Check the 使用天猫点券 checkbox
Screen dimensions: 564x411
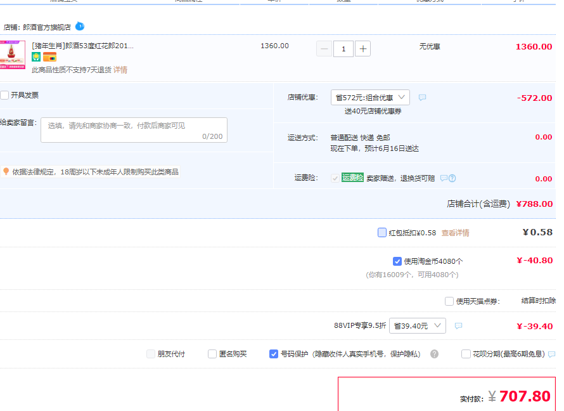pyautogui.click(x=449, y=301)
